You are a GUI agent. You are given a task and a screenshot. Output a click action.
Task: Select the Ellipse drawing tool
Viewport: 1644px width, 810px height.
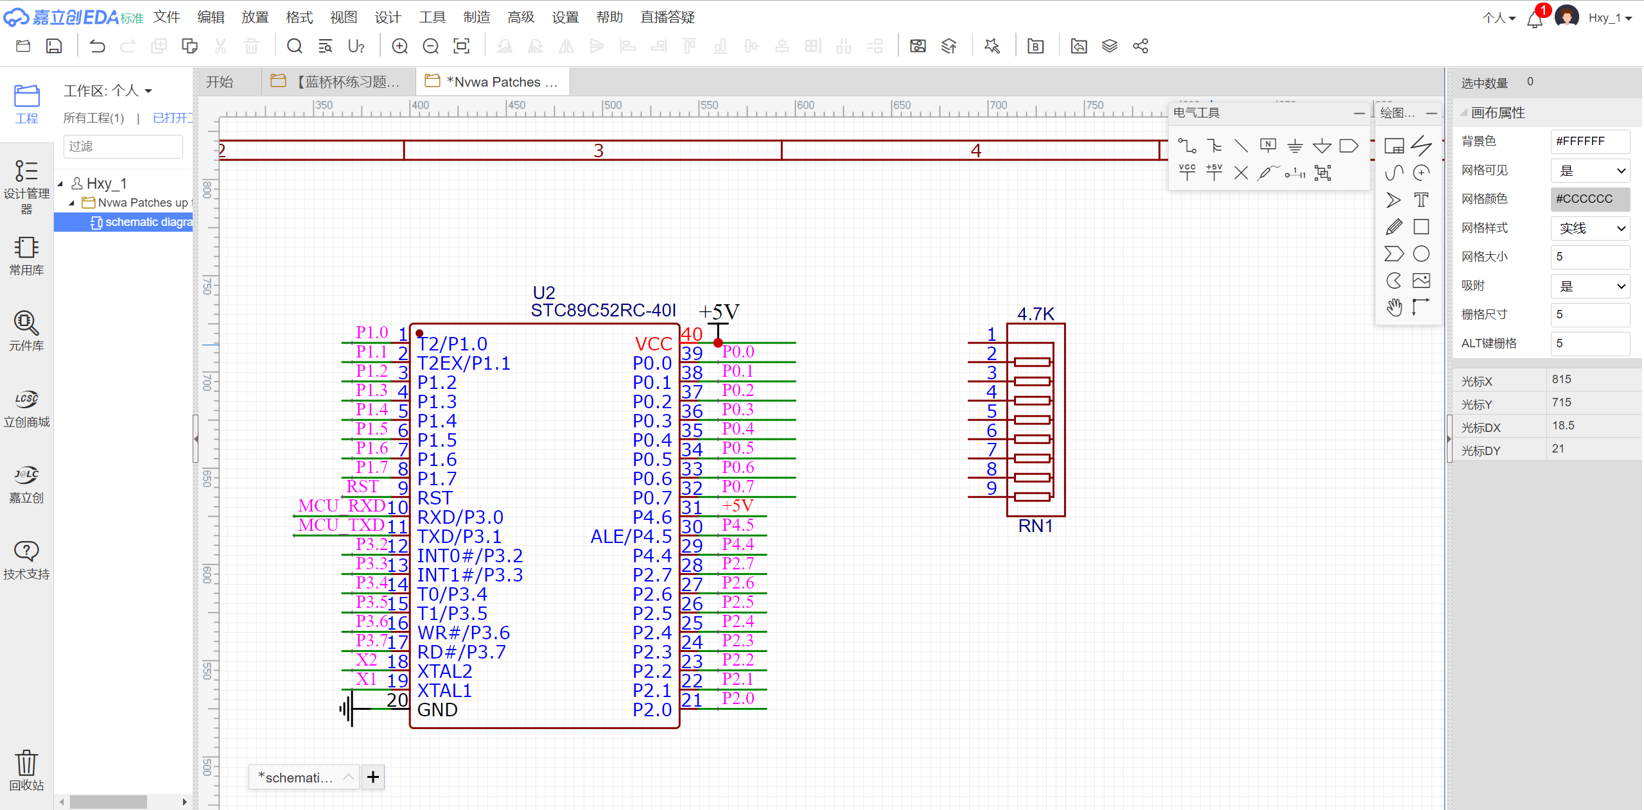pos(1421,254)
